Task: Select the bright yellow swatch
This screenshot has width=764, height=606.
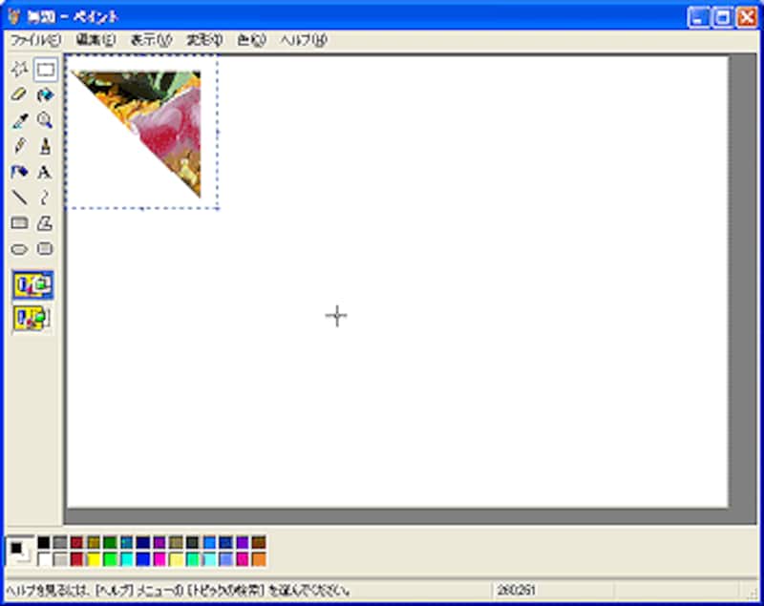Action: [94, 559]
